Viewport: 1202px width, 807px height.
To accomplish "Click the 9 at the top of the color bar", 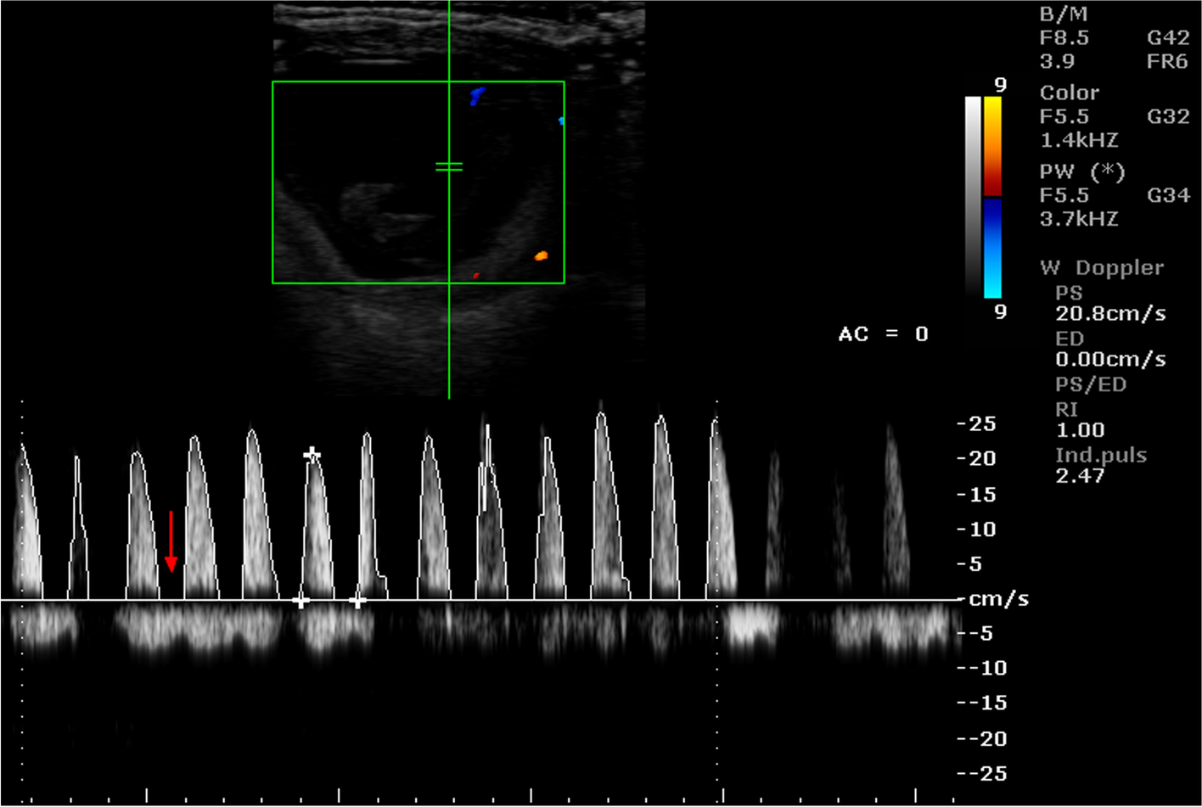I will [x=1001, y=85].
